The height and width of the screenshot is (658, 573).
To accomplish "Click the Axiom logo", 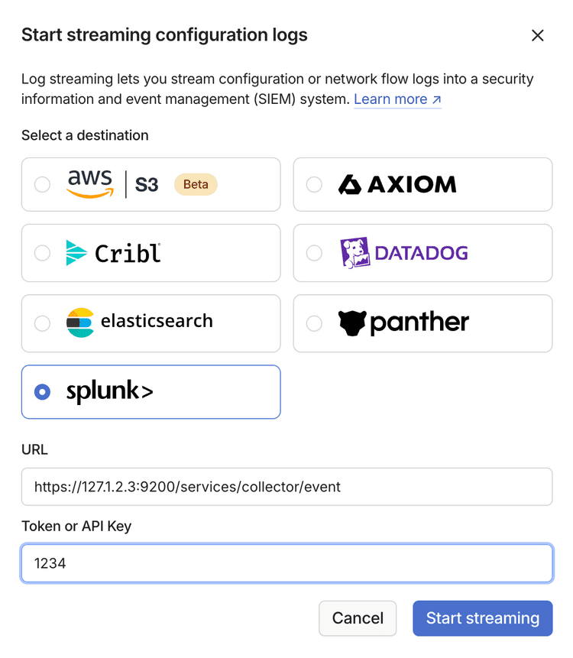I will 397,184.
